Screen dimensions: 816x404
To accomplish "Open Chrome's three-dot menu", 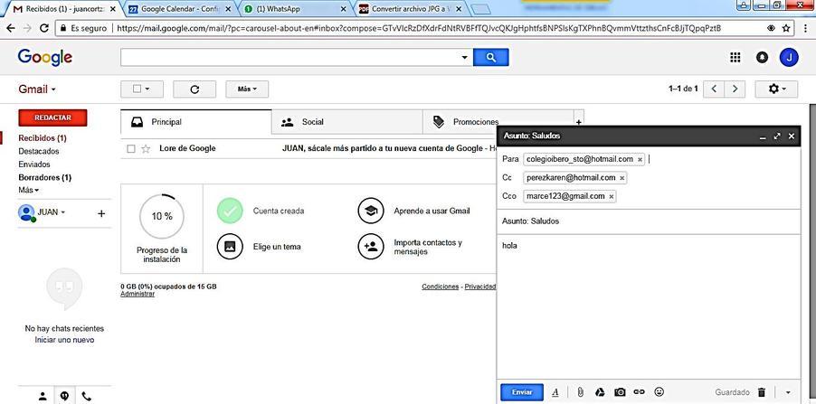I will pyautogui.click(x=804, y=28).
